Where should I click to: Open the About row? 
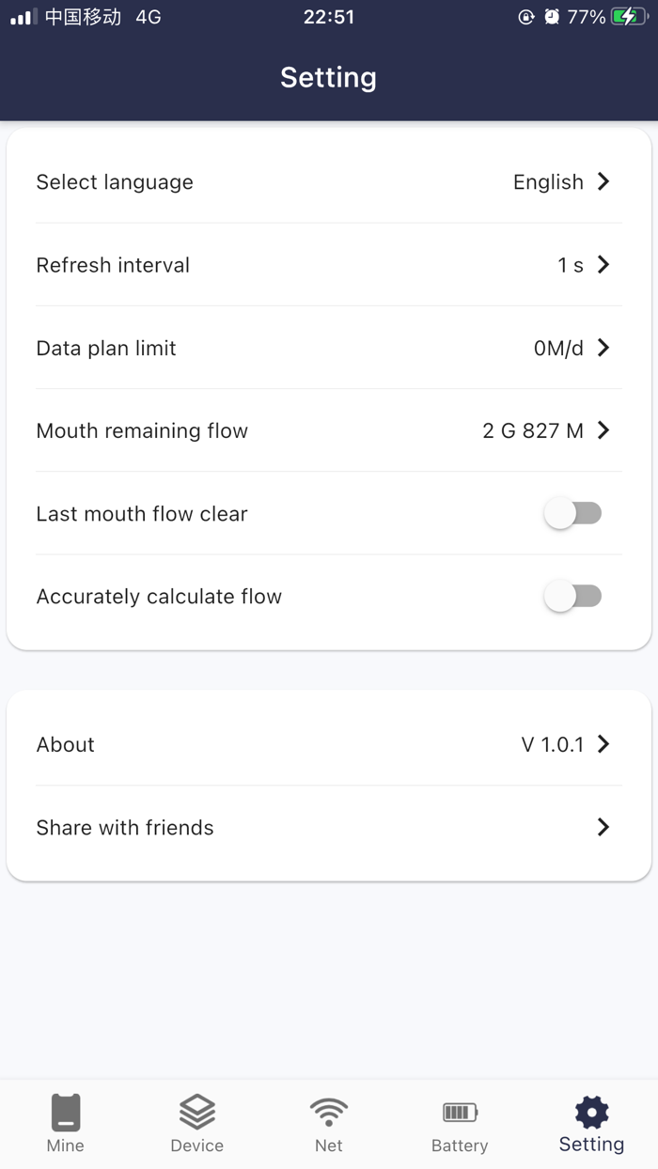tap(329, 744)
